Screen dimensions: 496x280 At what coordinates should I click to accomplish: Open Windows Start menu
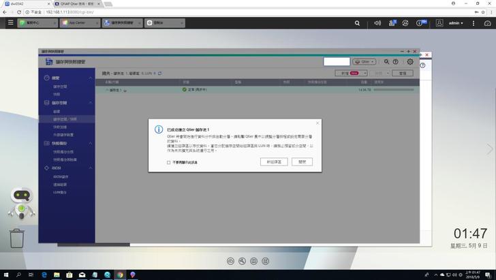point(5,275)
